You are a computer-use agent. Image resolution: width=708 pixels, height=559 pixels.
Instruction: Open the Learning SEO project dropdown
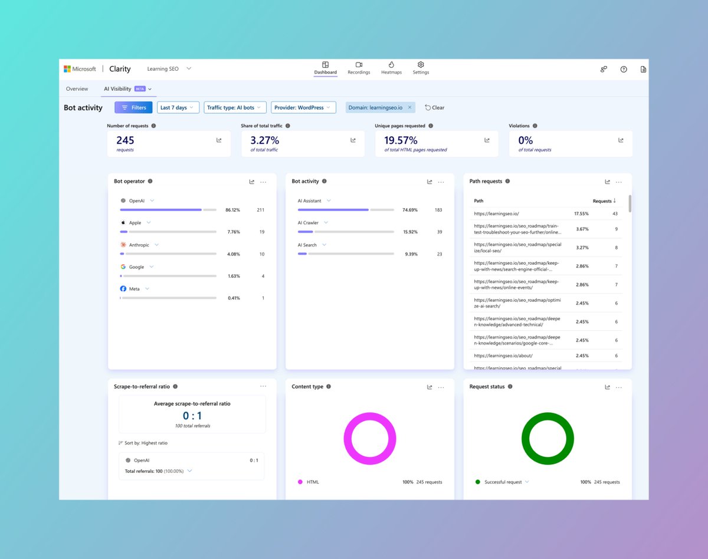[169, 69]
